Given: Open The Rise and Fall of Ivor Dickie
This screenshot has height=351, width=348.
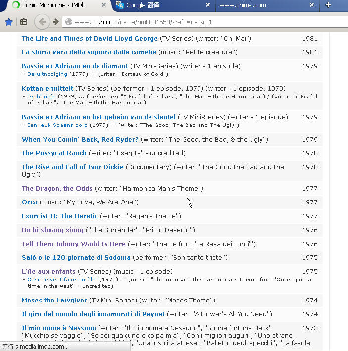Looking at the screenshot, I should coord(72,167).
